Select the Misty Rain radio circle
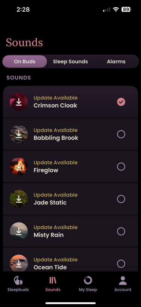Screen dimensions: 141x307 click(121, 232)
